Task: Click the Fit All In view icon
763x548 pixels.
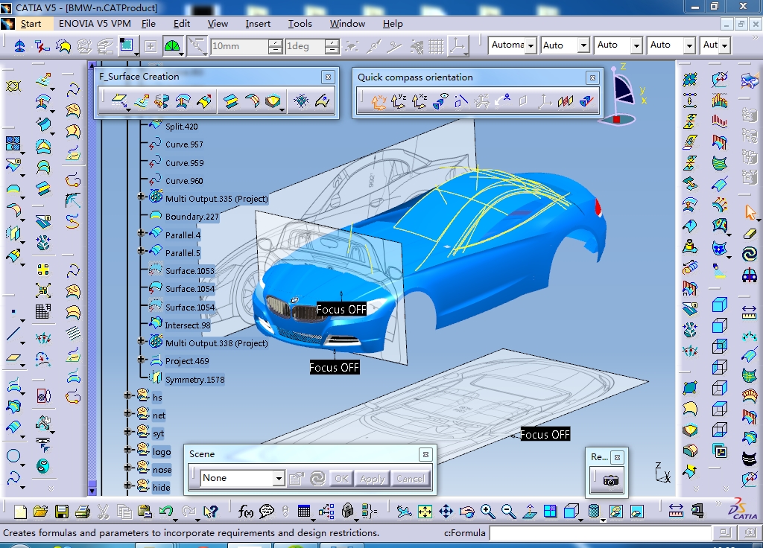Action: pos(425,512)
